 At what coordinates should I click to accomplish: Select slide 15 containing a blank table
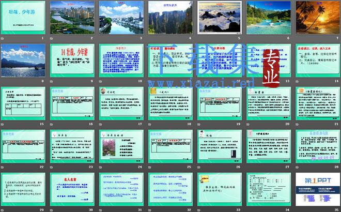23,103
